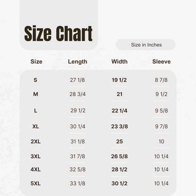Click the 23 3/8 width value
The image size is (196, 196).
120,126
